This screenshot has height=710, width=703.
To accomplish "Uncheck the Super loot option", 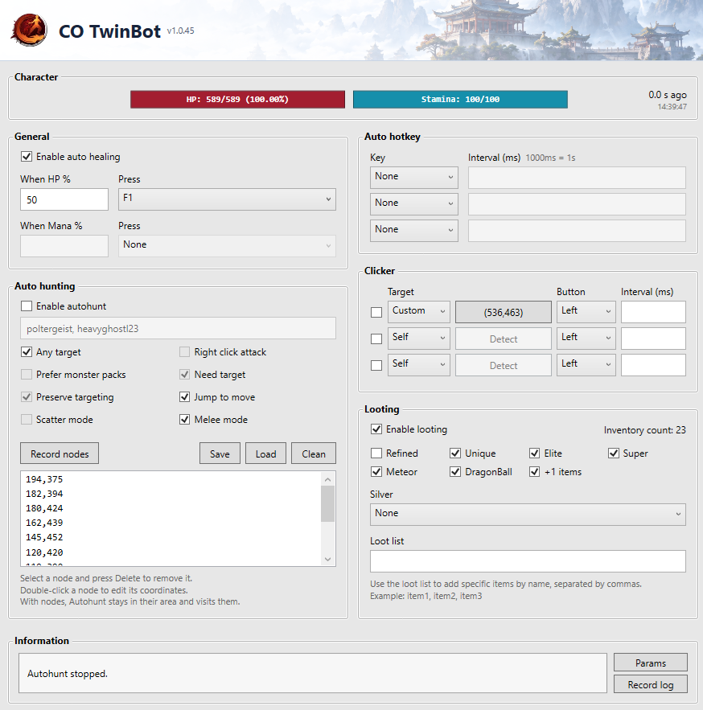I will click(x=613, y=453).
